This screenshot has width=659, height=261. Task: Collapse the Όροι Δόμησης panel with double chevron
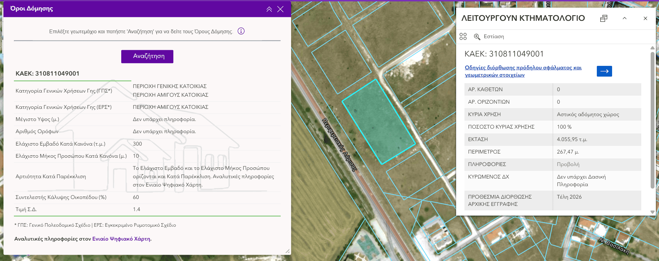point(269,9)
